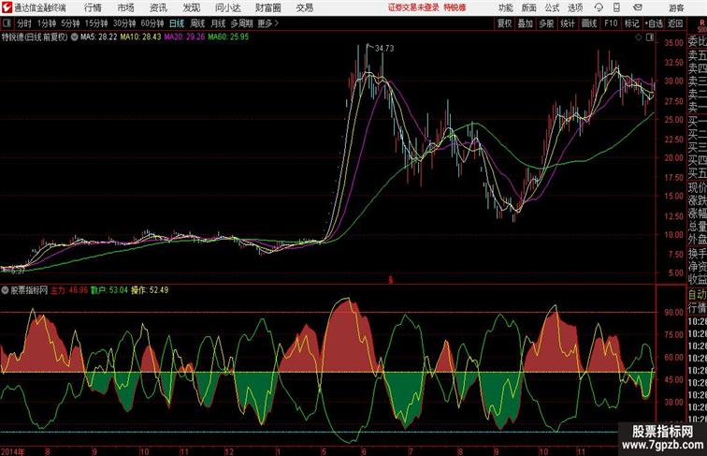Image resolution: width=707 pixels, height=456 pixels.
Task: Click the 34.73 high price label
Action: tap(384, 49)
